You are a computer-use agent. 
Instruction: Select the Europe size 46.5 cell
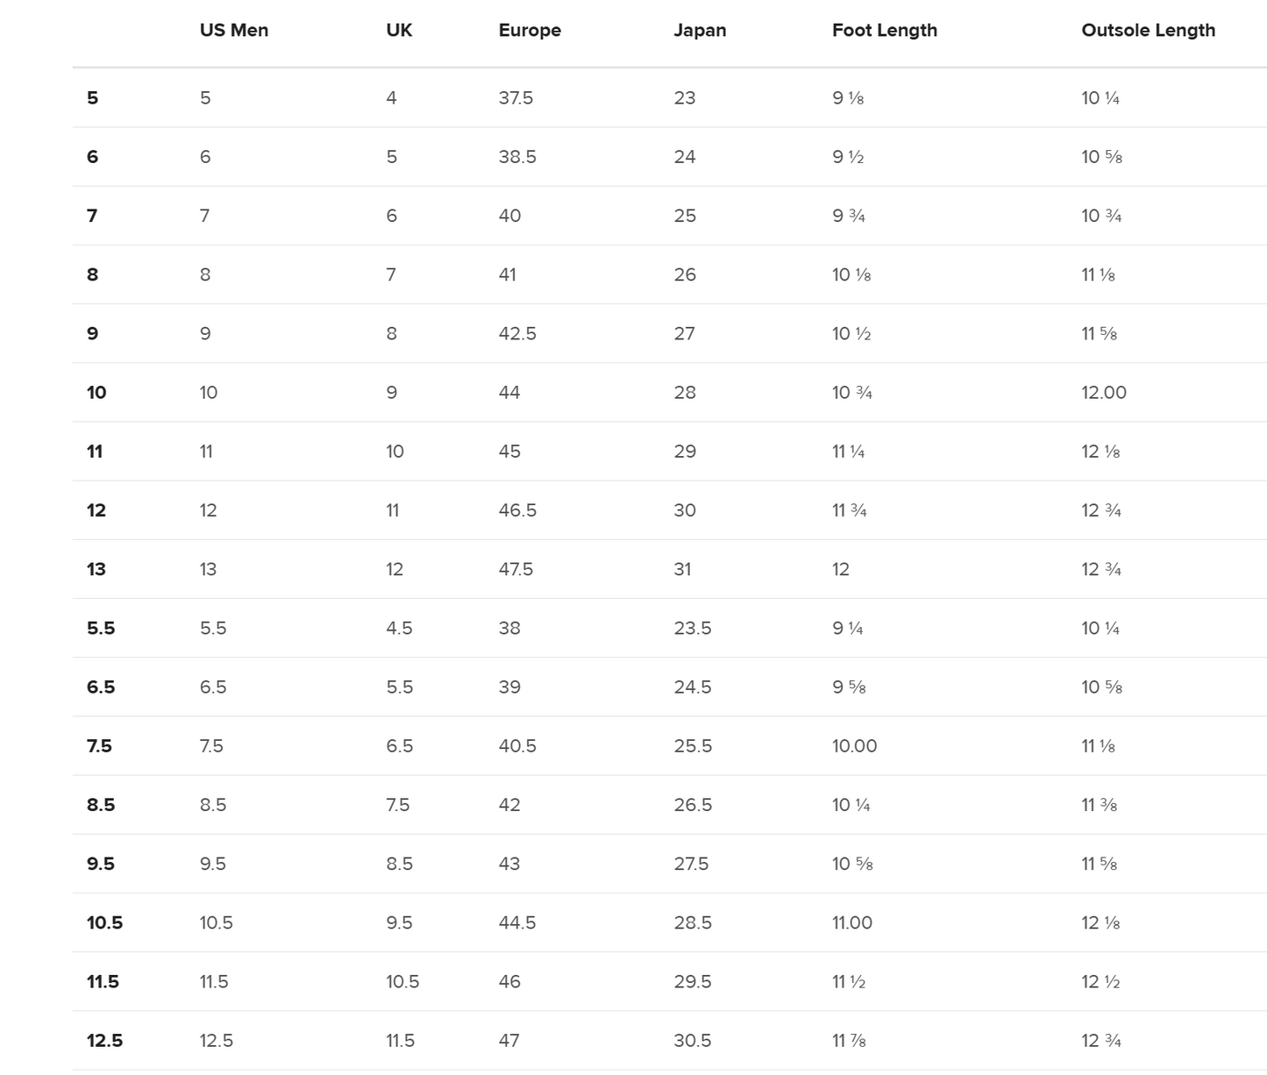click(x=517, y=511)
